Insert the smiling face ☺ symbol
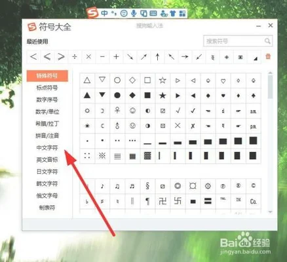Viewport: 287px width, 262px height. [x=132, y=111]
